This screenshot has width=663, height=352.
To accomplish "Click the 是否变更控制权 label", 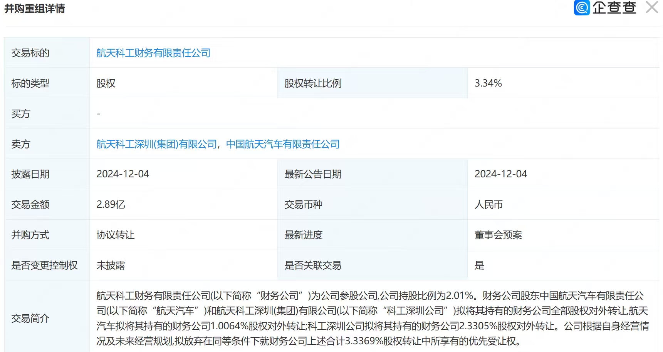I will pos(45,265).
